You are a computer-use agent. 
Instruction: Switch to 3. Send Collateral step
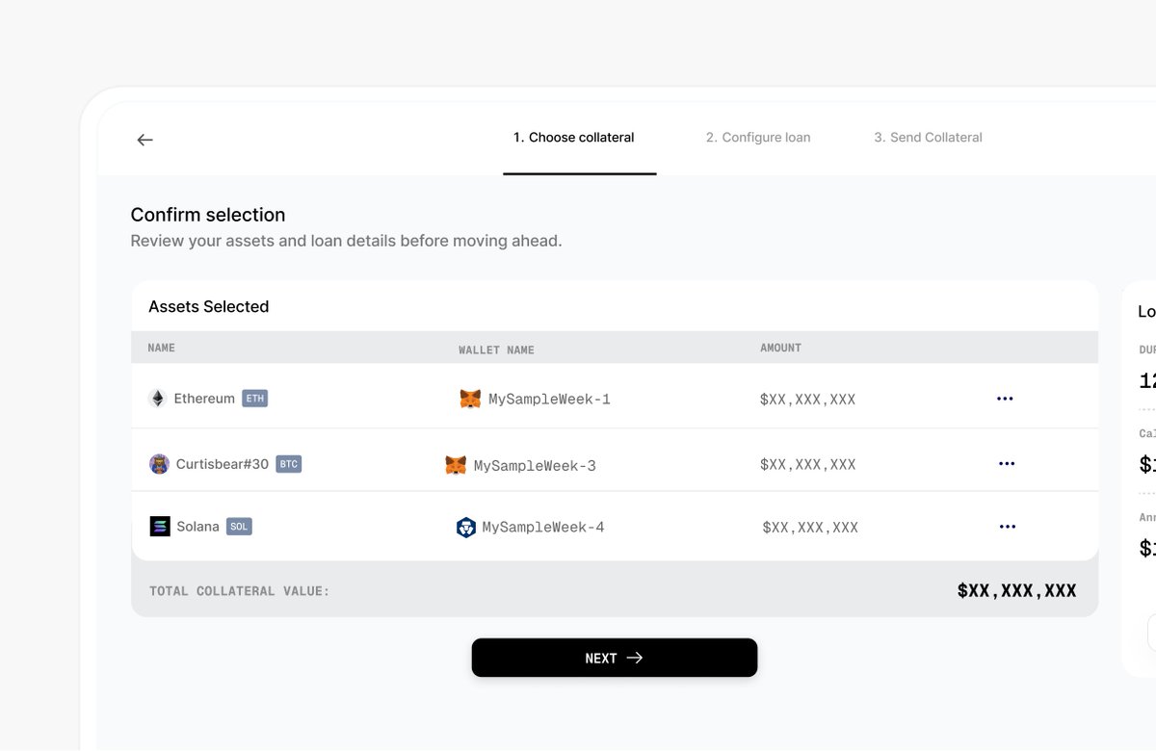928,139
